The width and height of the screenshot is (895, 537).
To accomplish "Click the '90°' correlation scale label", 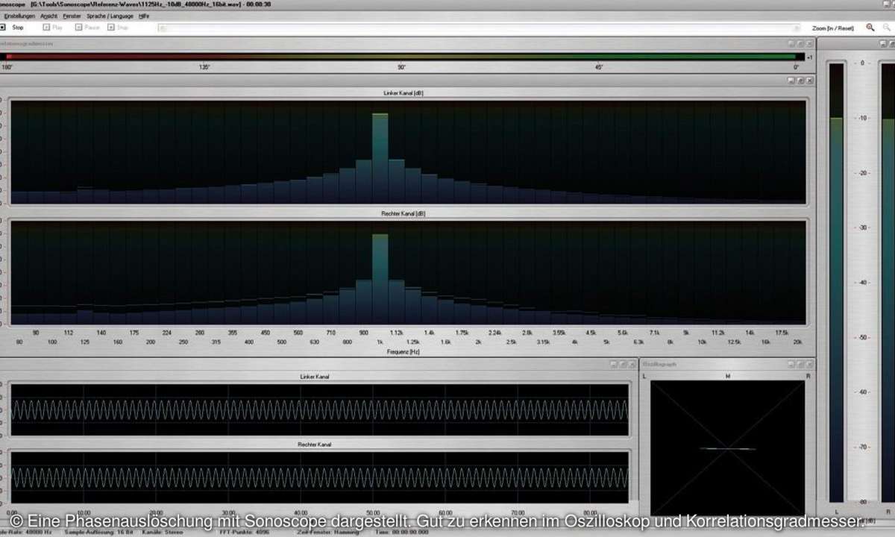I will 402,67.
